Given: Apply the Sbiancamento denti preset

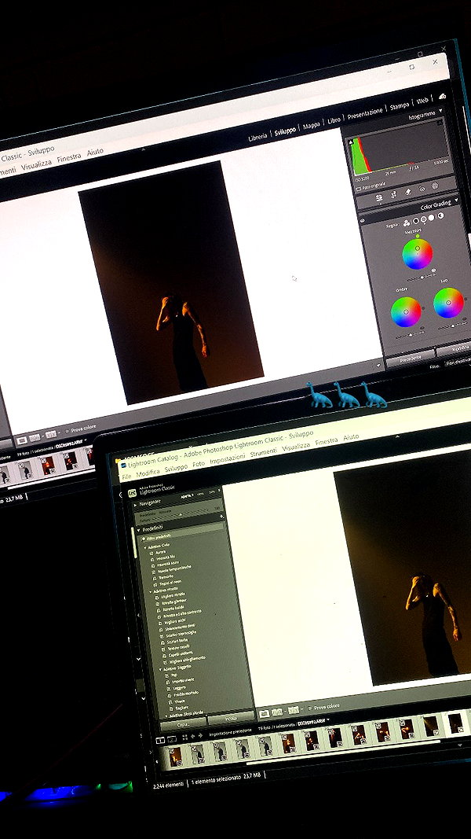Looking at the screenshot, I should (x=181, y=627).
